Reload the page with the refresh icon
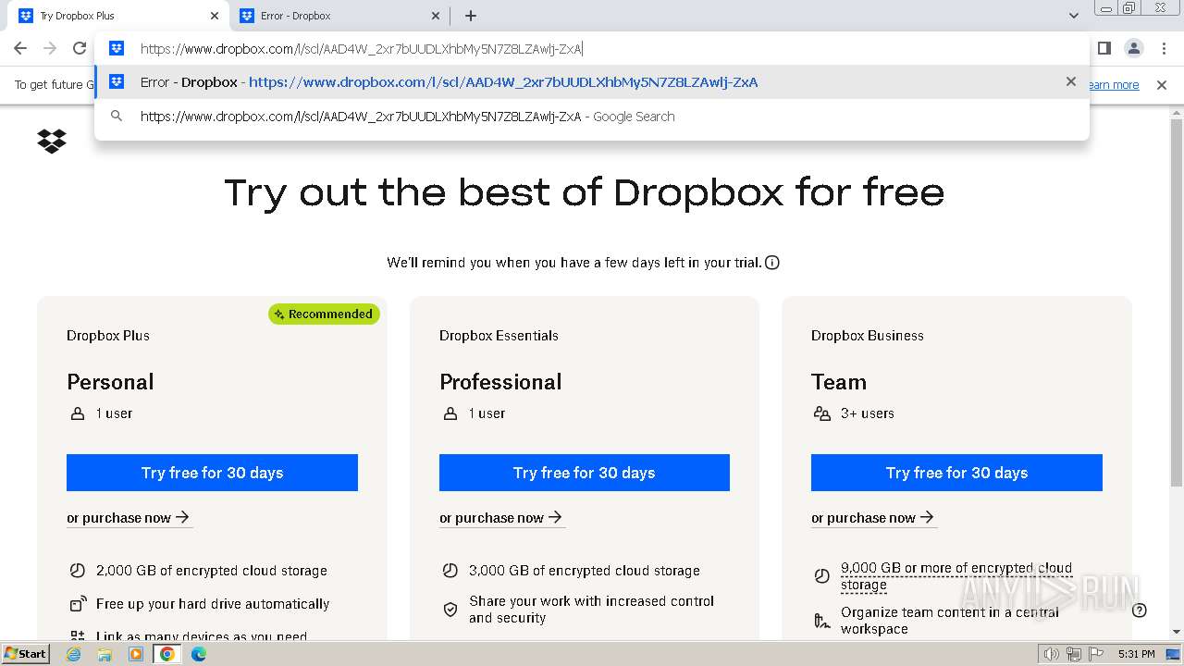The image size is (1184, 666). [x=80, y=48]
